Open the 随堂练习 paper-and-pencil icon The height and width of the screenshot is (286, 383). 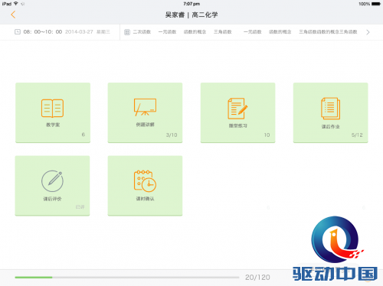click(x=237, y=109)
